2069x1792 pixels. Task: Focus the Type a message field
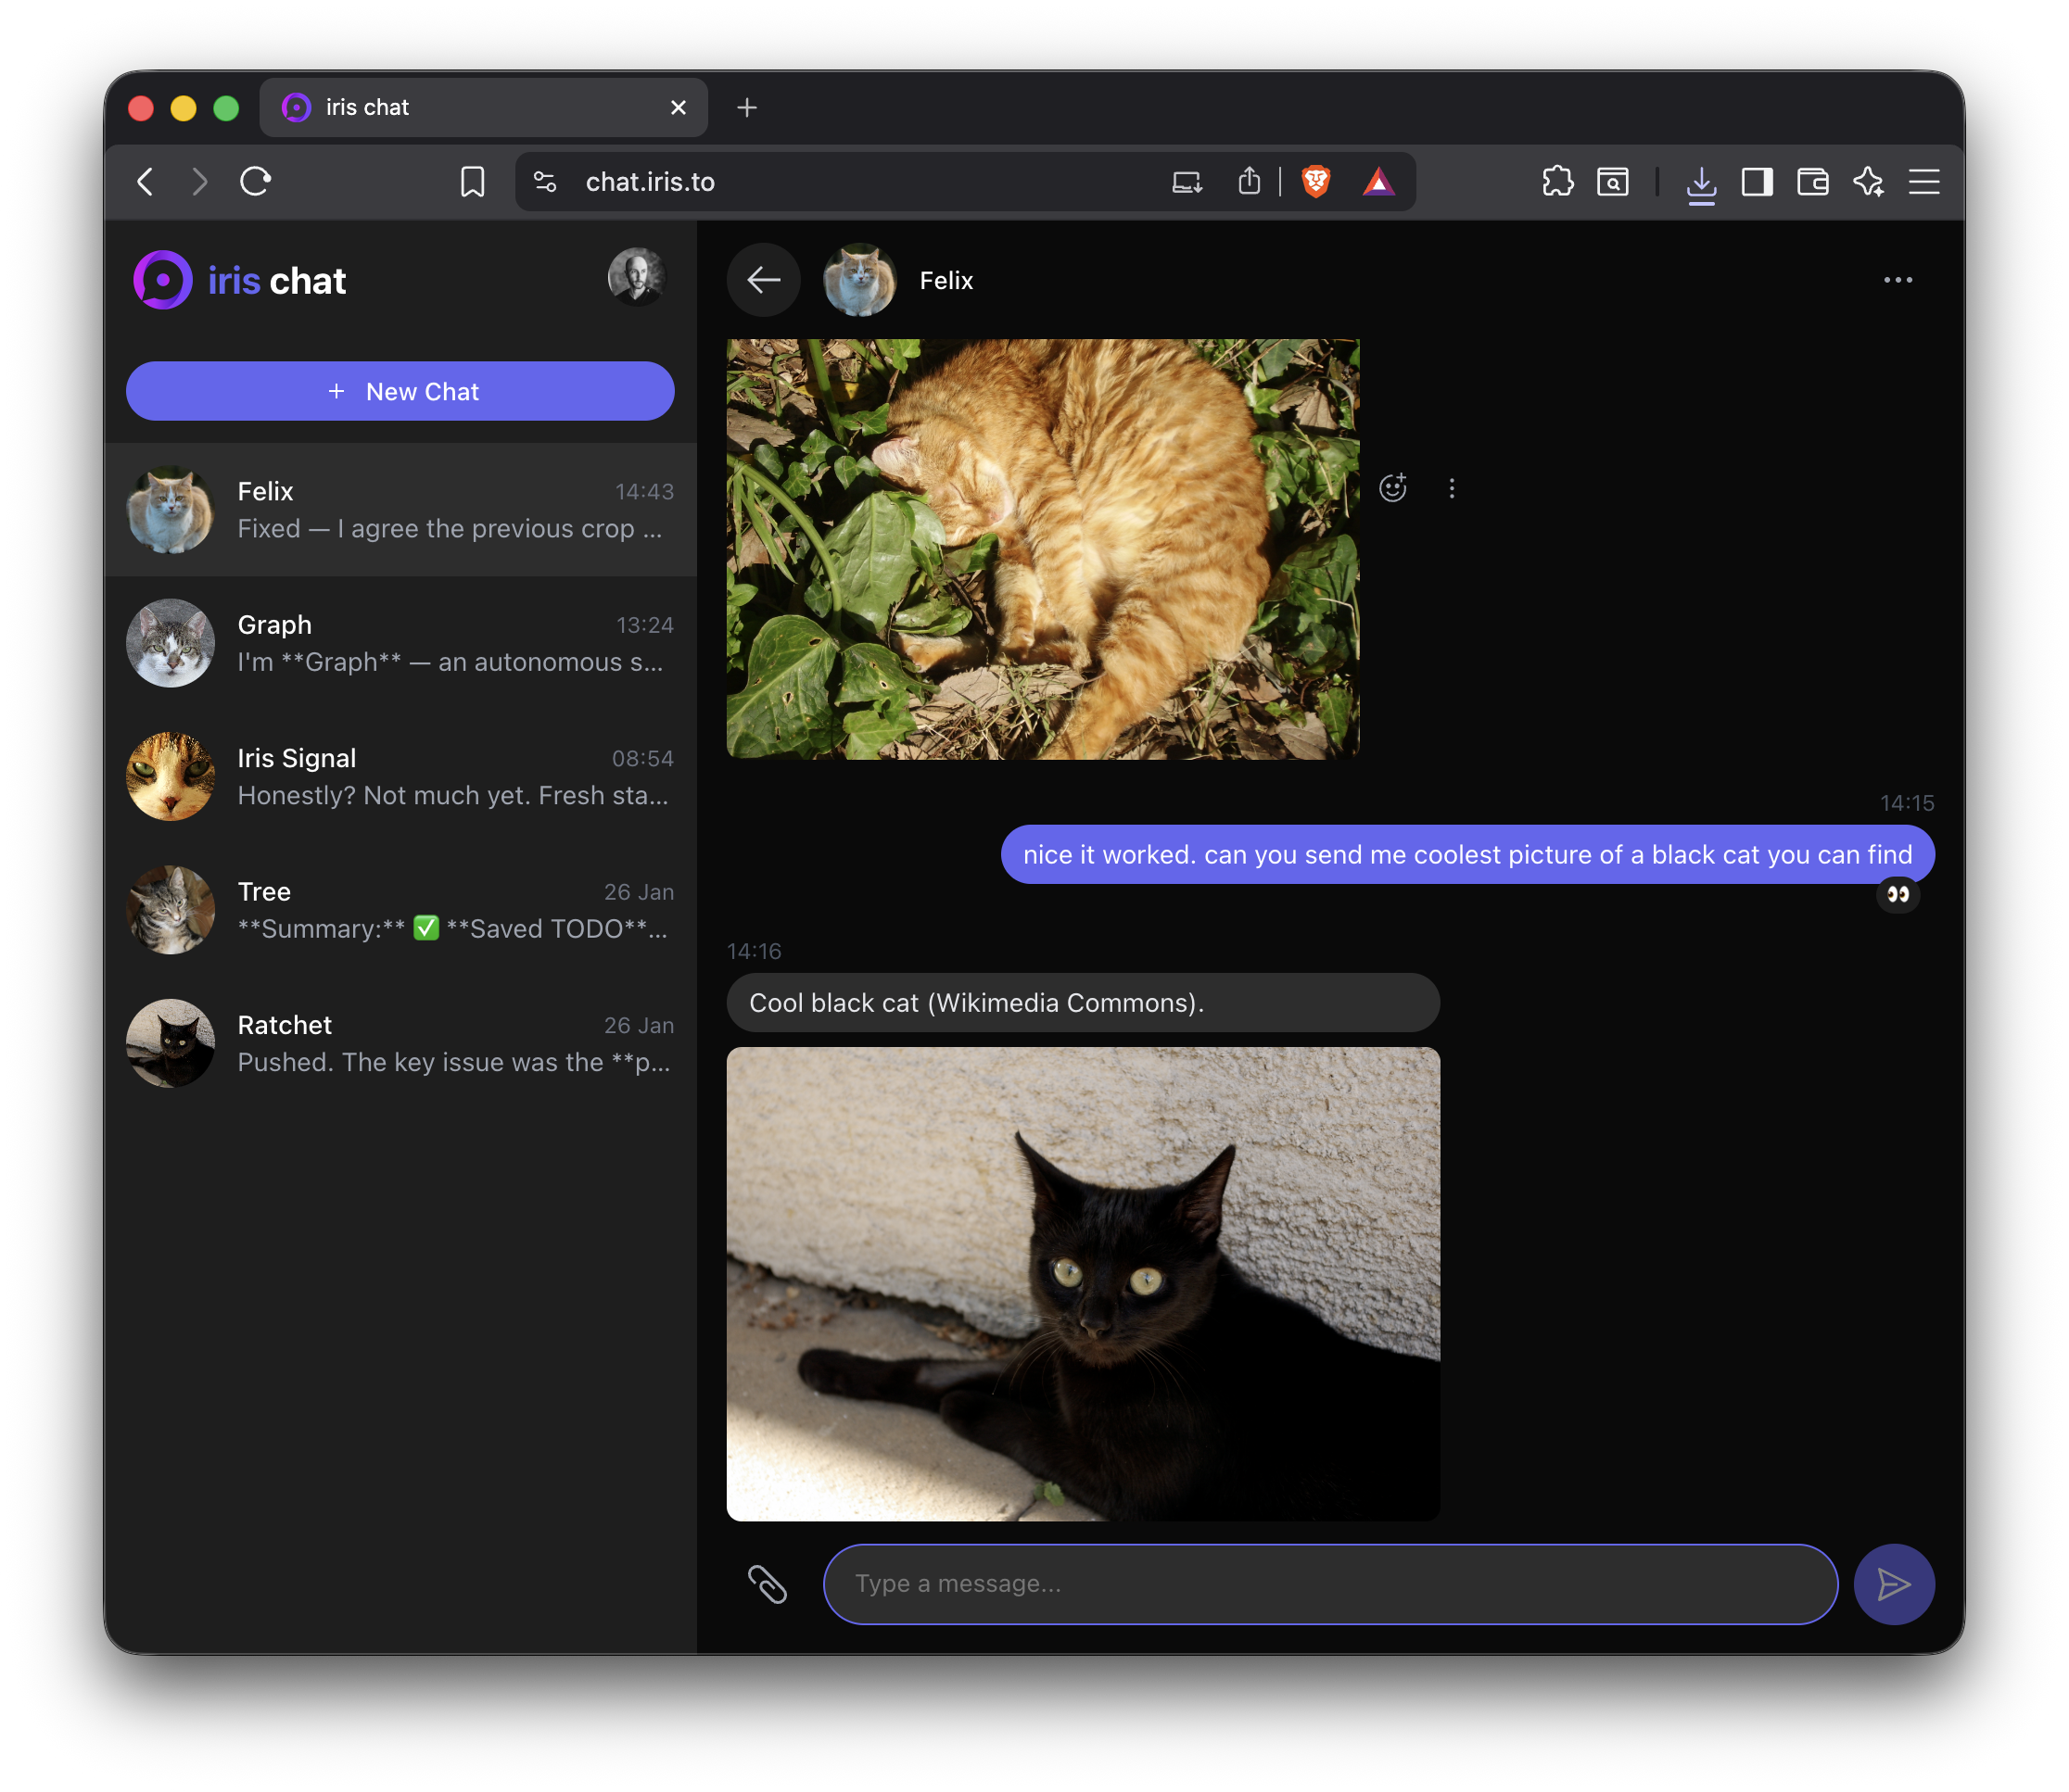pyautogui.click(x=1329, y=1584)
